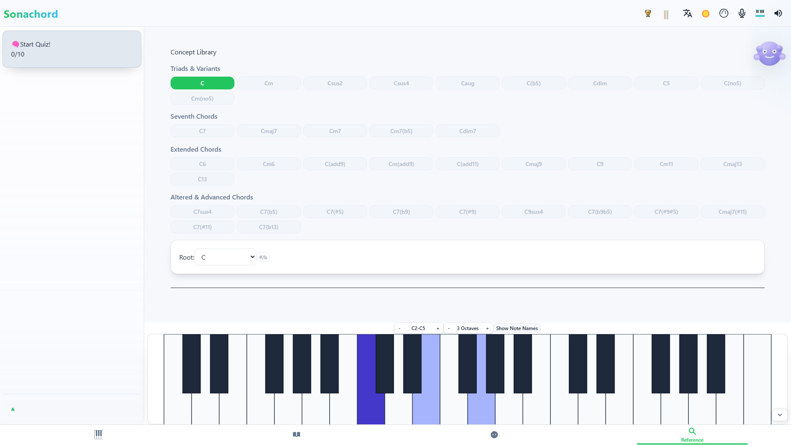Select the Cm chord chip
Image resolution: width=791 pixels, height=445 pixels.
point(269,83)
